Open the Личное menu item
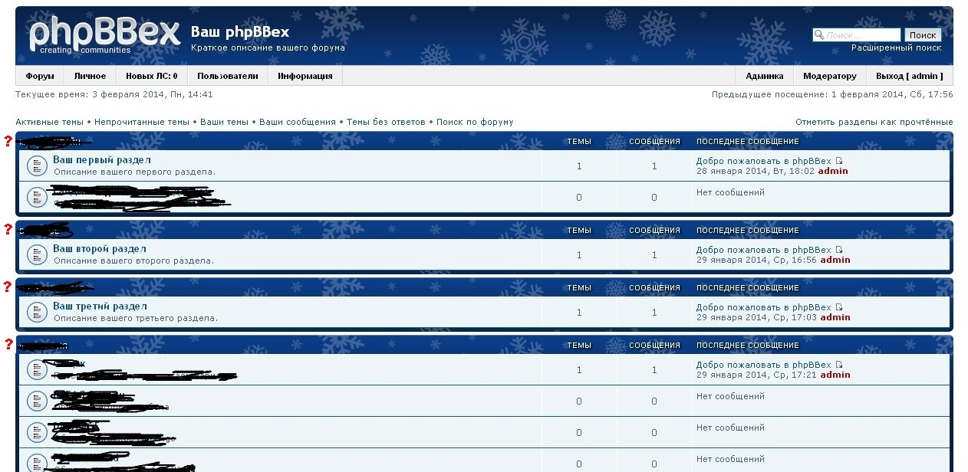 click(90, 76)
